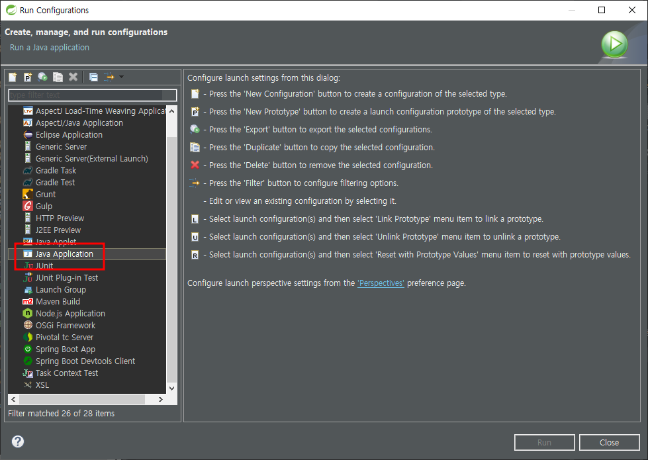Click the Pivotal tc Server leaf icon
The height and width of the screenshot is (460, 648).
28,338
